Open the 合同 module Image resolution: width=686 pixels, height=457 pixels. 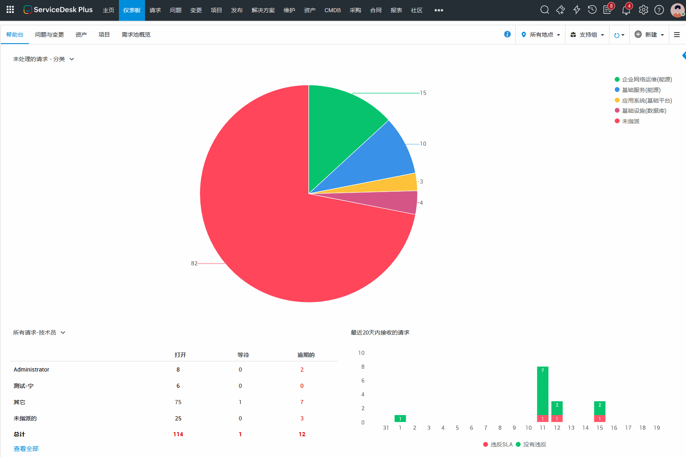[376, 10]
